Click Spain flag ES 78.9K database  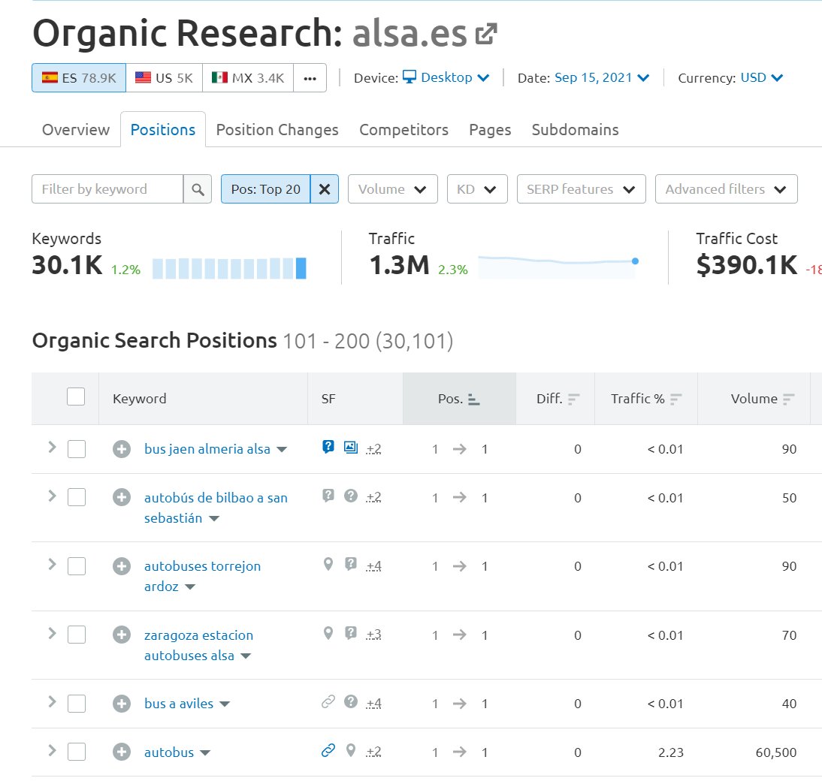click(x=79, y=78)
